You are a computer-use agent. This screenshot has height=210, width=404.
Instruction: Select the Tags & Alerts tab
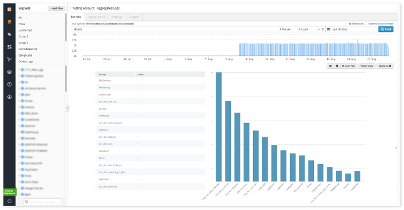[x=96, y=17]
